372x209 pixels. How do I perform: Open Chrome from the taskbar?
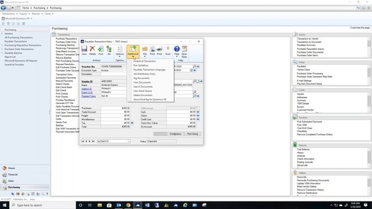[x=128, y=205]
